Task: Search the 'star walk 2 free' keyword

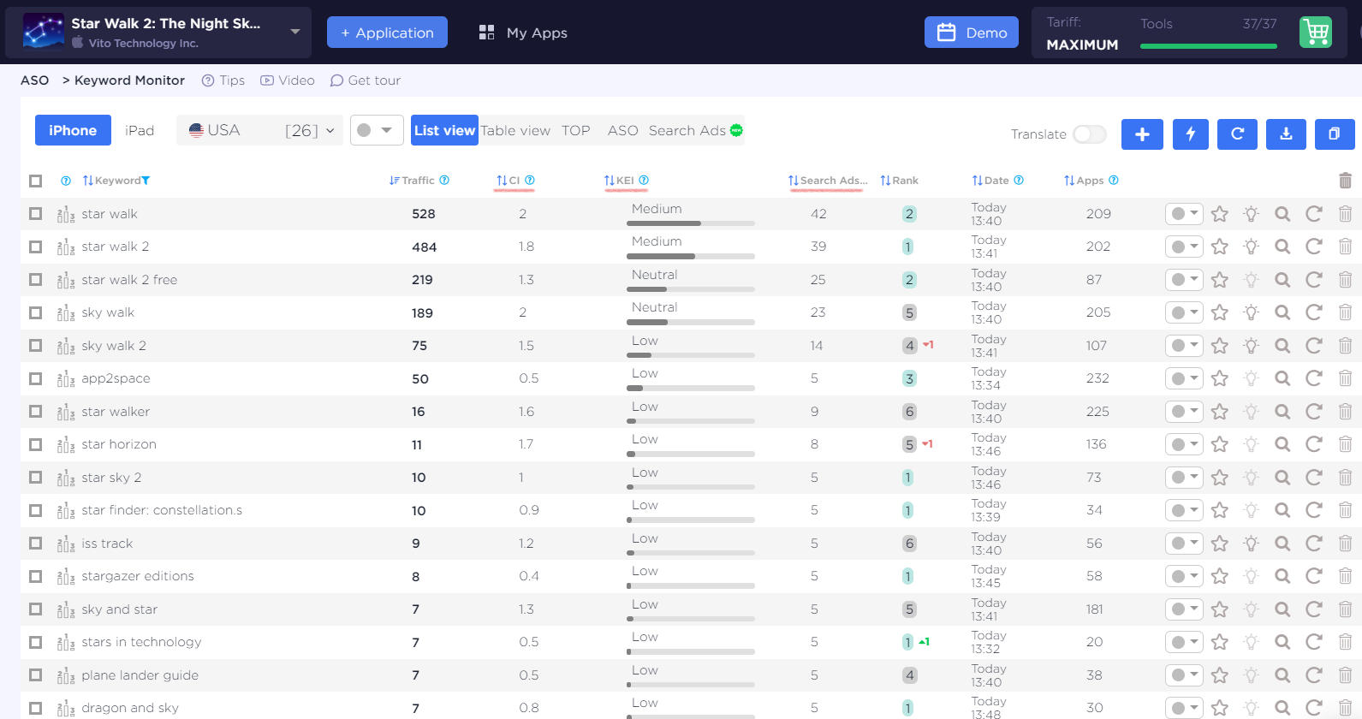Action: [1282, 280]
